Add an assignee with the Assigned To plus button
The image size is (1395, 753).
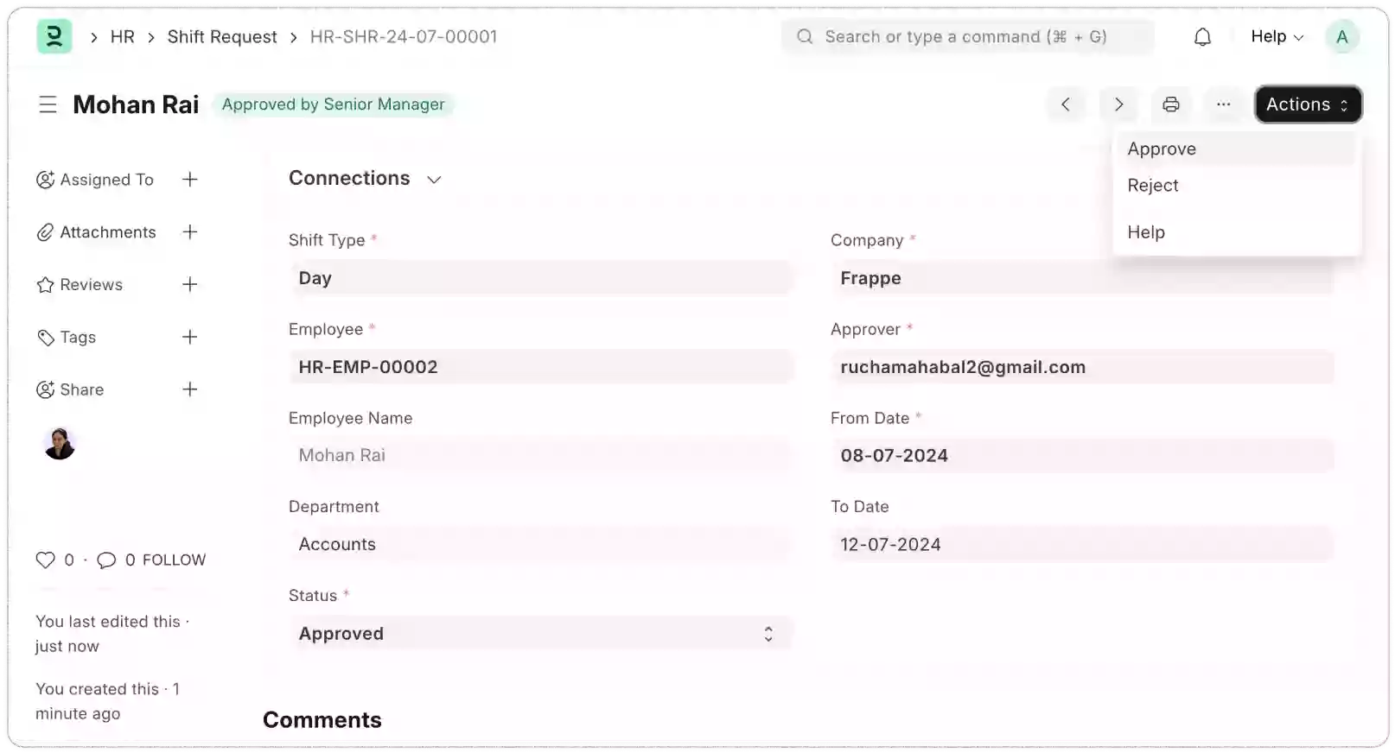pyautogui.click(x=190, y=179)
